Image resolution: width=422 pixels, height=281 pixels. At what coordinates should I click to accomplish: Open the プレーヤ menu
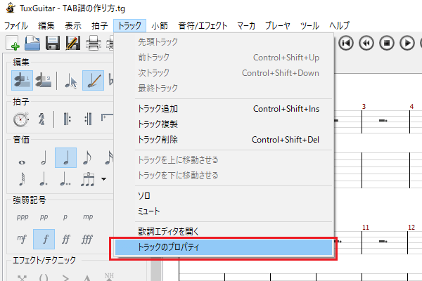278,26
